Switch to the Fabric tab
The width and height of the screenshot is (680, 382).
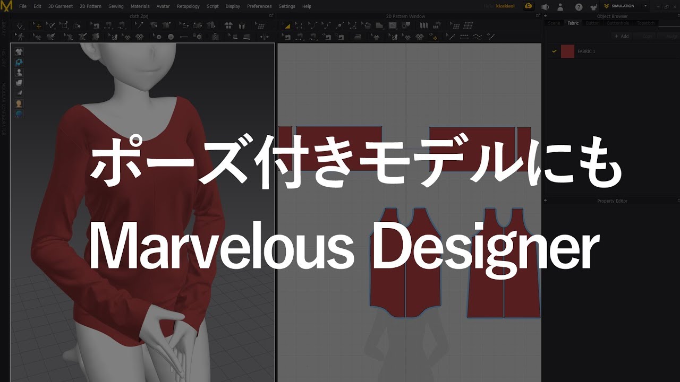click(x=573, y=23)
